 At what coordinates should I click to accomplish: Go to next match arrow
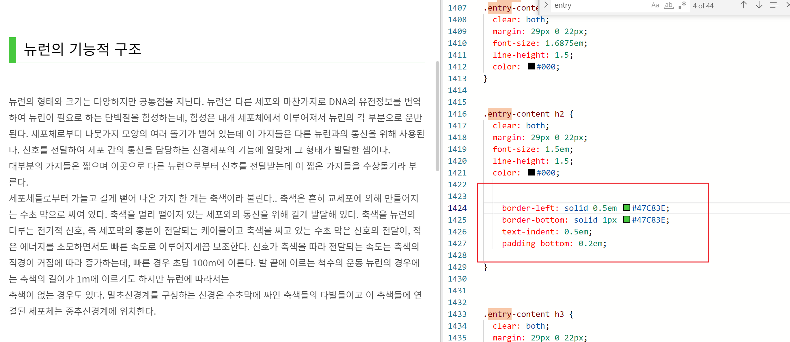click(759, 5)
